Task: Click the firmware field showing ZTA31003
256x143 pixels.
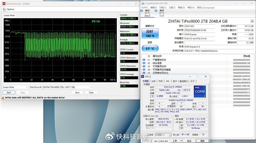Action: pos(199,26)
